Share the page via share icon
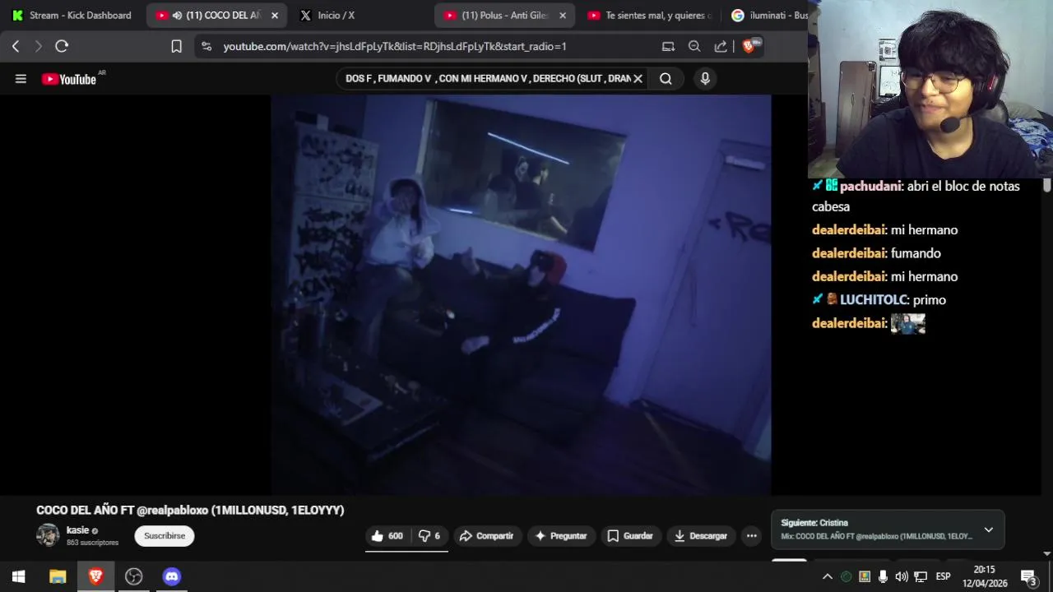The image size is (1053, 592). [721, 47]
